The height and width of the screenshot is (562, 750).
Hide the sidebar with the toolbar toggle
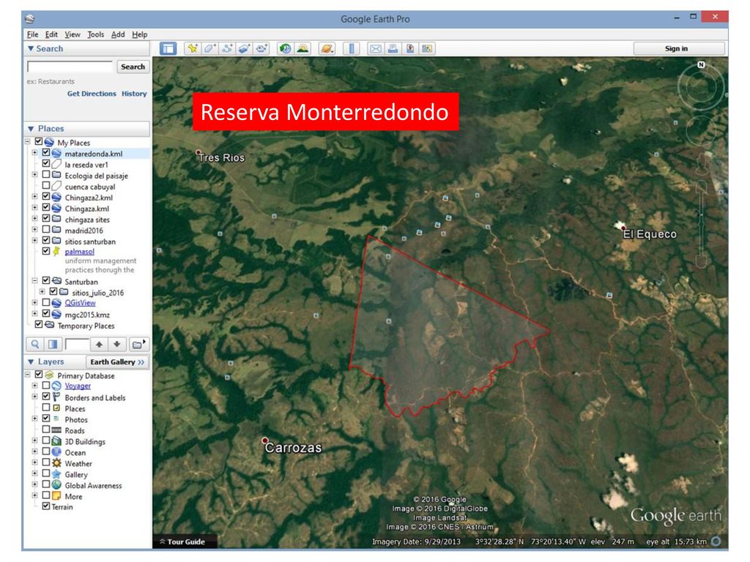(168, 48)
